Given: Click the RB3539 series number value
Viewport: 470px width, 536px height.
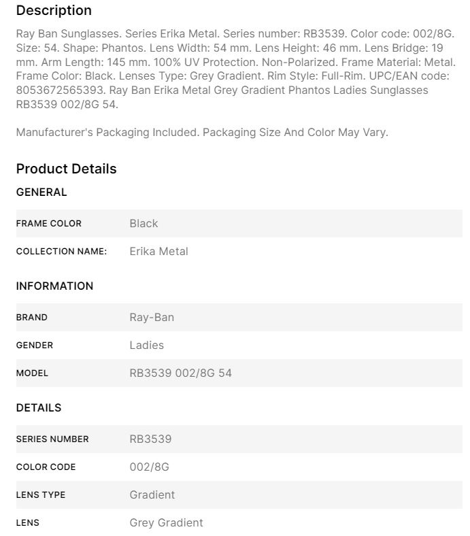Looking at the screenshot, I should (150, 439).
